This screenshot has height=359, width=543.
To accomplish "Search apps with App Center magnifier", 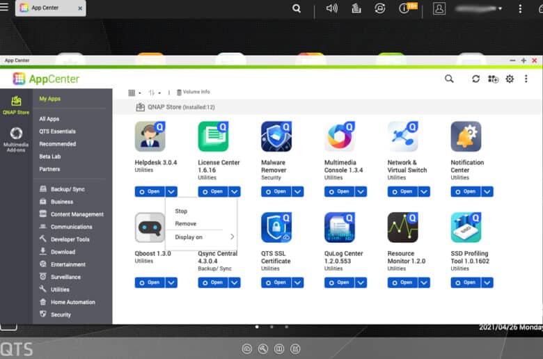I will (449, 79).
